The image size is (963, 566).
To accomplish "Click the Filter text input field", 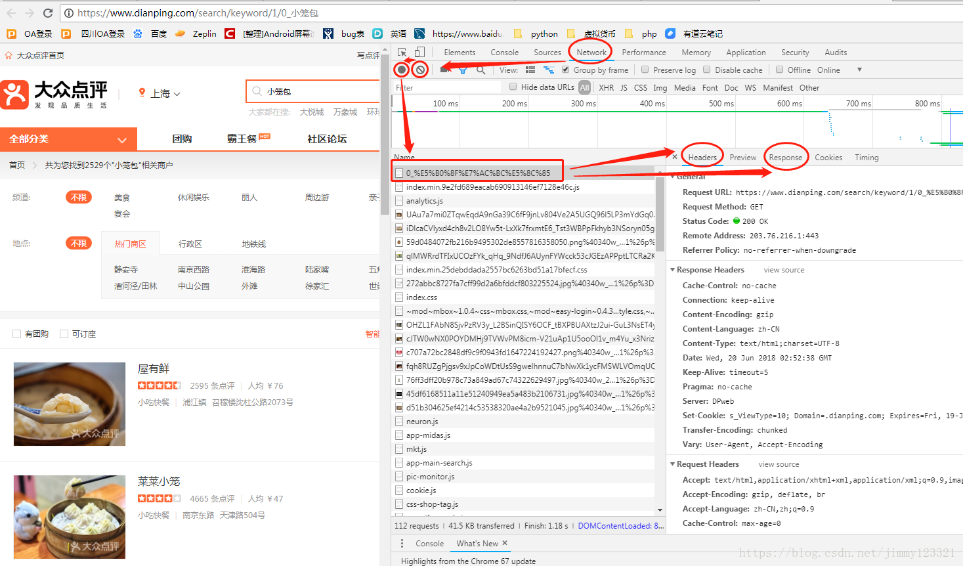I will (448, 87).
